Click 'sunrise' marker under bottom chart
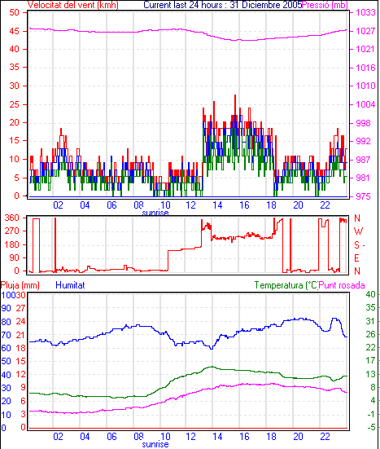Viewport: 380px width, 449px height. (155, 444)
